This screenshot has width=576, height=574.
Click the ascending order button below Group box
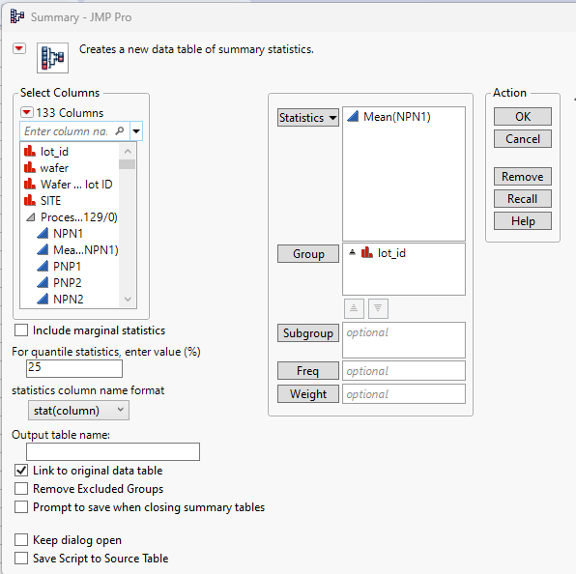pos(354,308)
